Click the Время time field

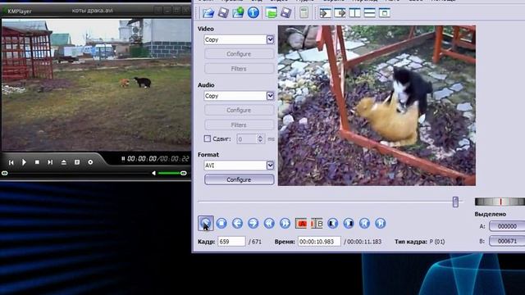click(x=319, y=242)
